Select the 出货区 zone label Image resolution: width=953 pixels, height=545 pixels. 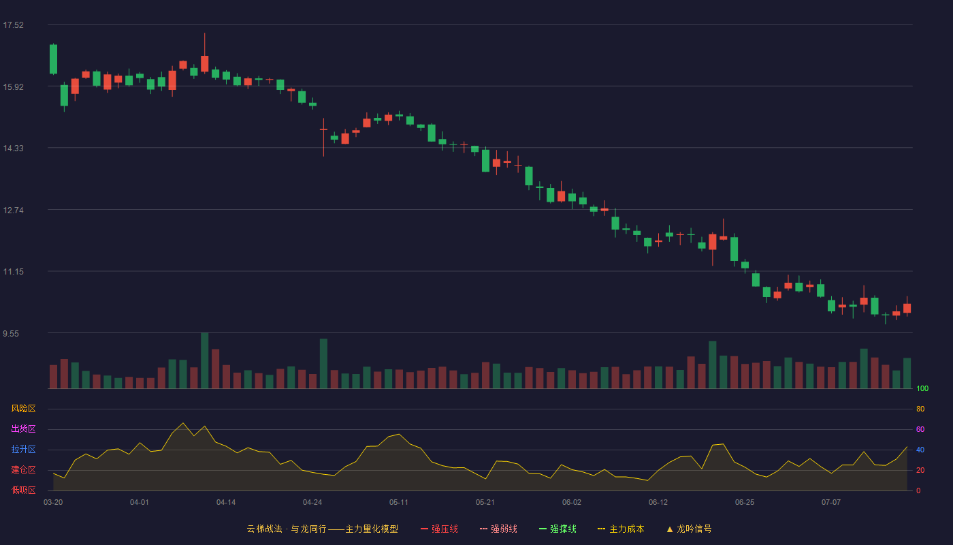pos(23,429)
